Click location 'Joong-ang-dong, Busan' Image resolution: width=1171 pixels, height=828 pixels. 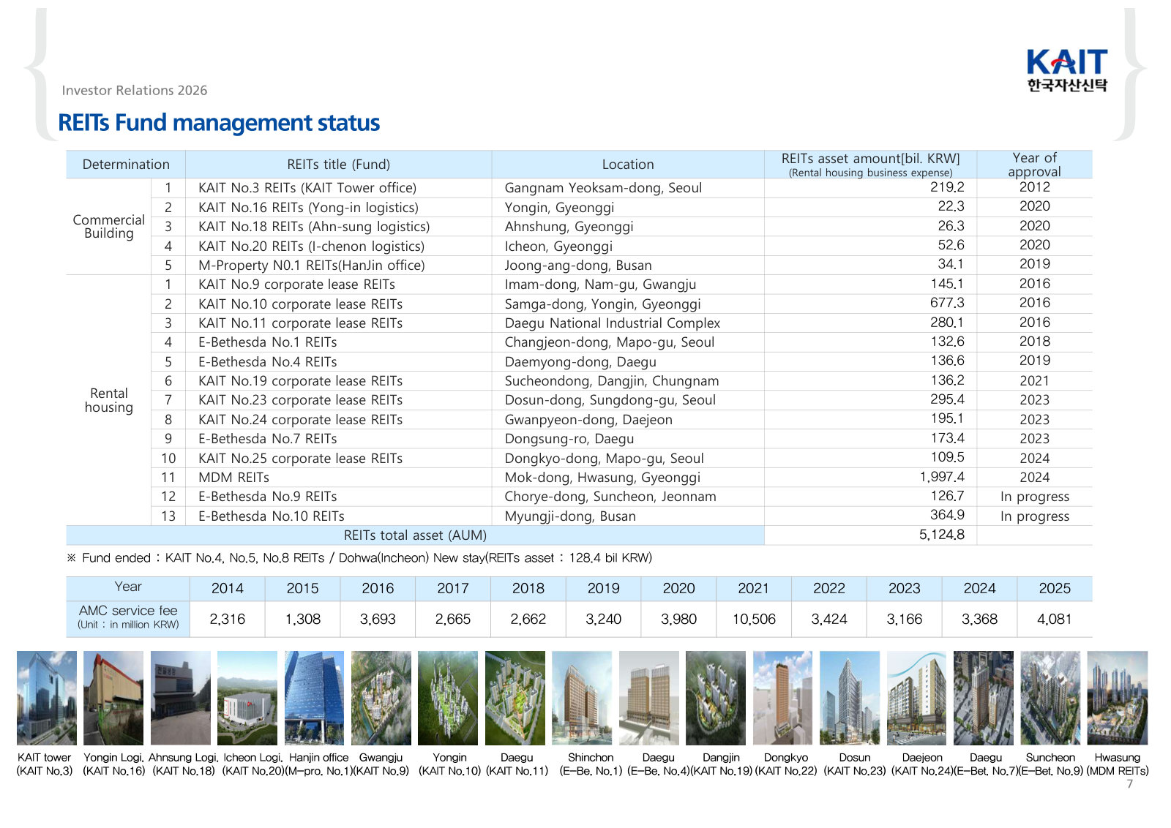[578, 266]
